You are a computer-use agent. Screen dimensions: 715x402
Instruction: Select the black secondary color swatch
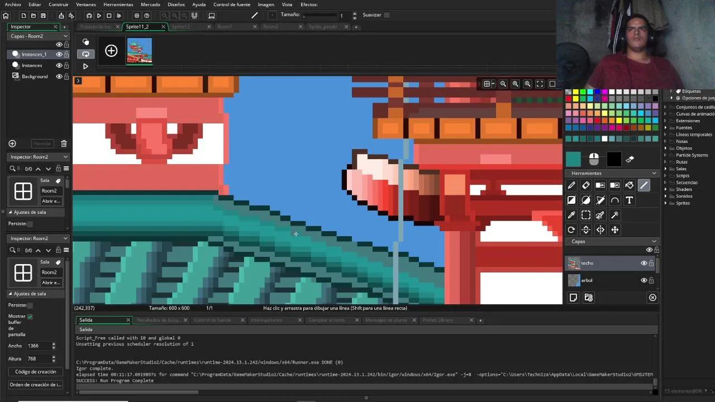pos(614,159)
